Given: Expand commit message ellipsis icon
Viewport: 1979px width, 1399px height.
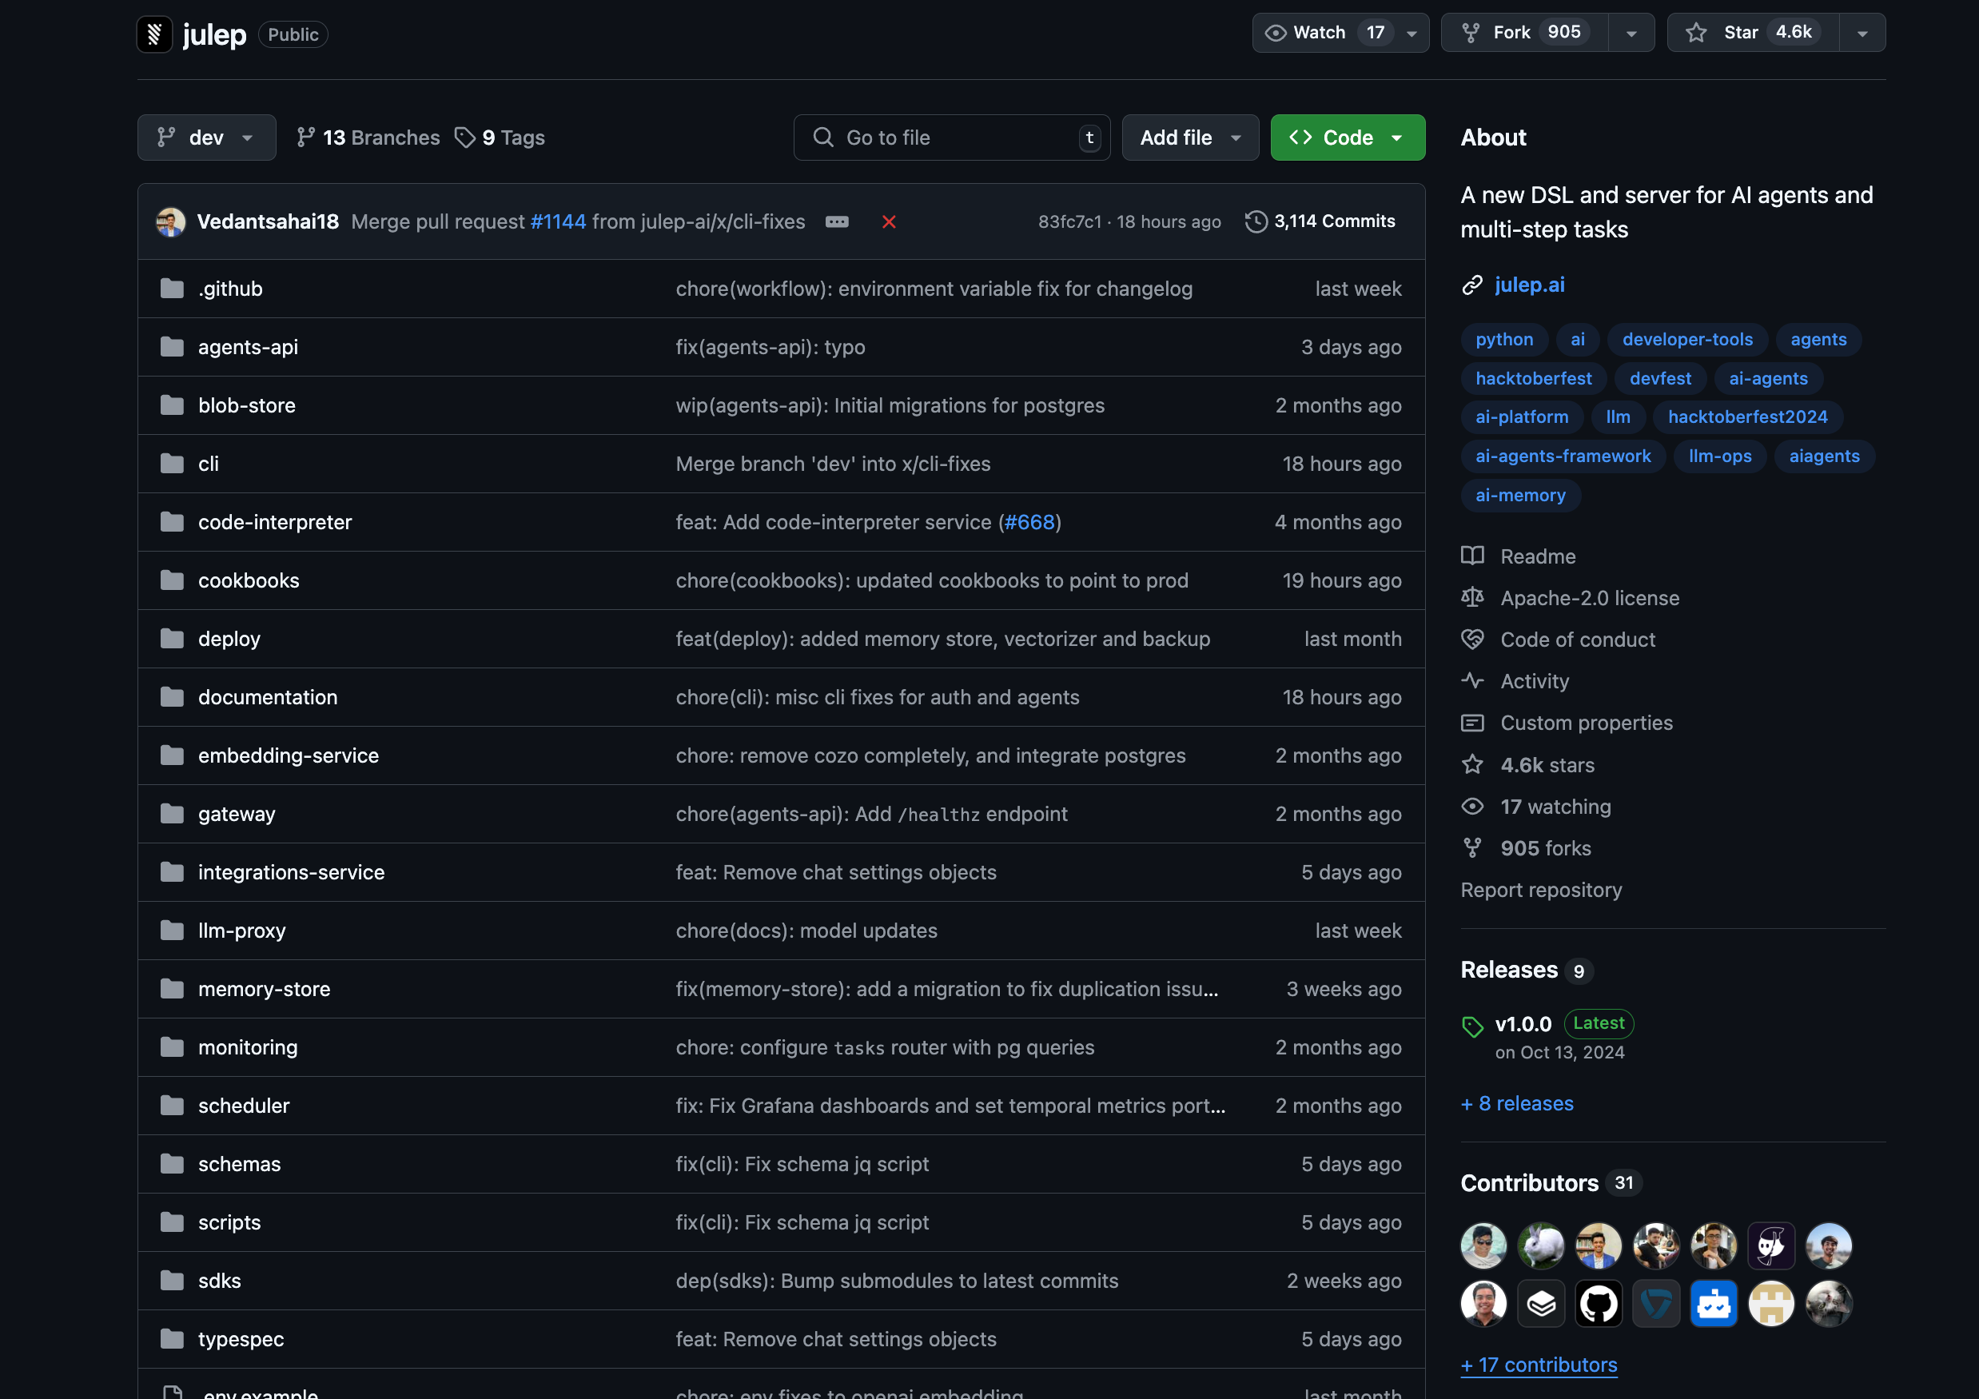Looking at the screenshot, I should tap(836, 221).
